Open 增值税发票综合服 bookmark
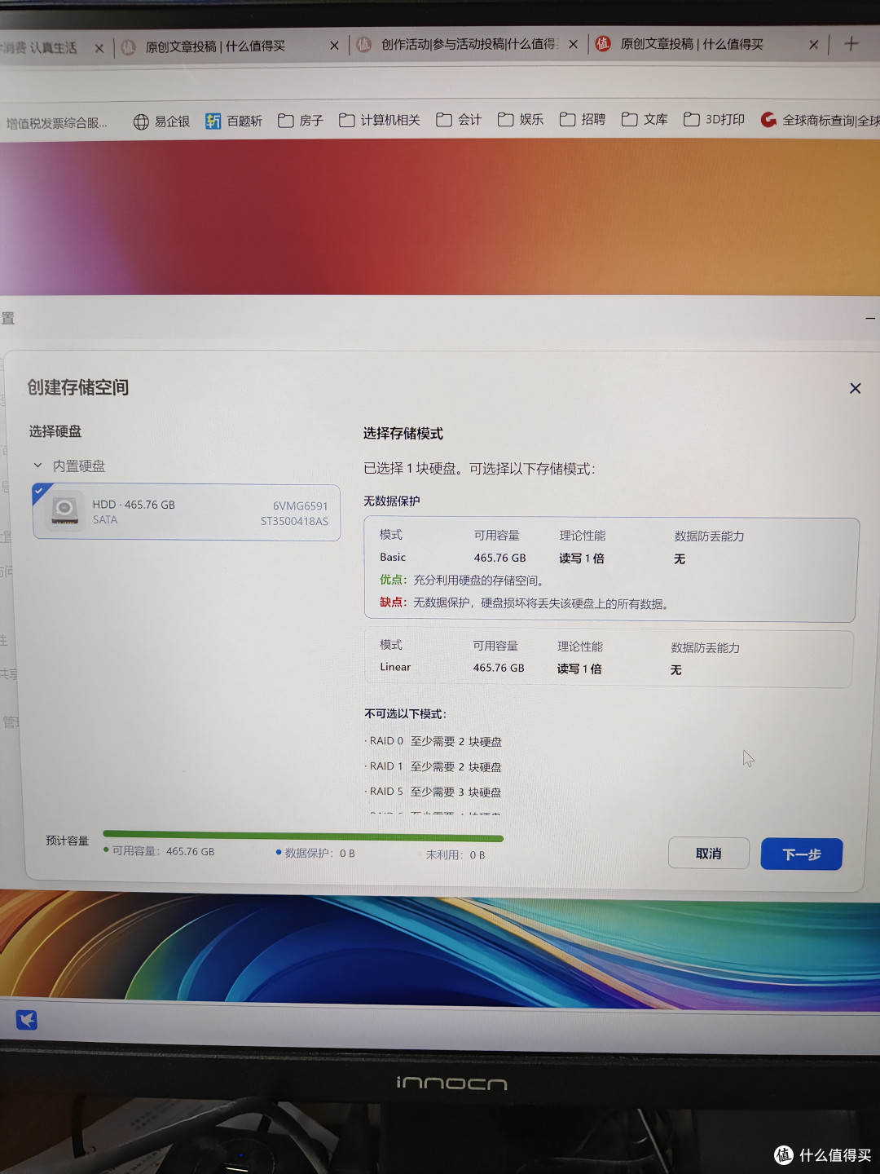 point(55,123)
